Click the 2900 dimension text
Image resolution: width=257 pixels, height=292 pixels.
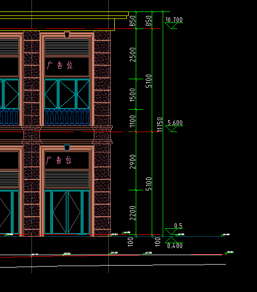click(133, 161)
